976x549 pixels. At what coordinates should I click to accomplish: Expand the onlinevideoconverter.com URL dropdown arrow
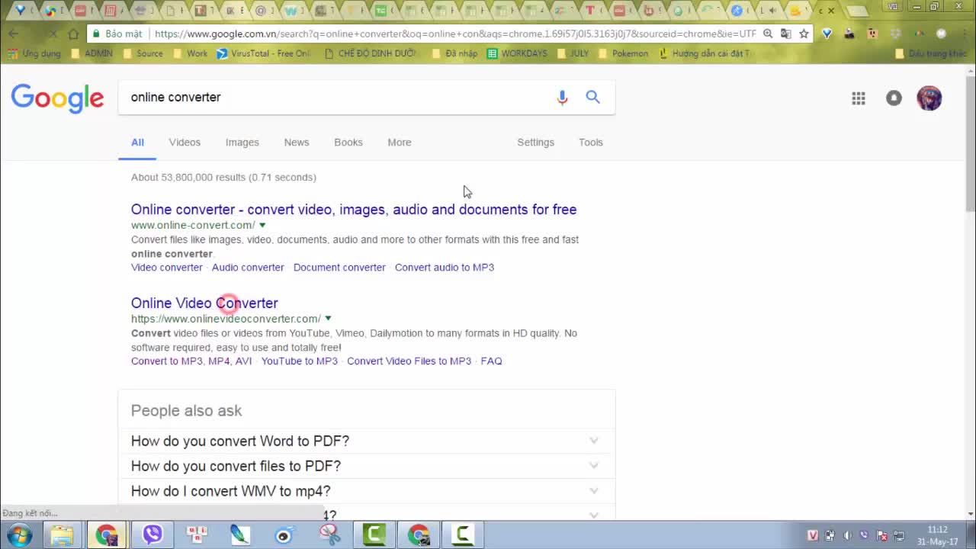[x=328, y=319]
